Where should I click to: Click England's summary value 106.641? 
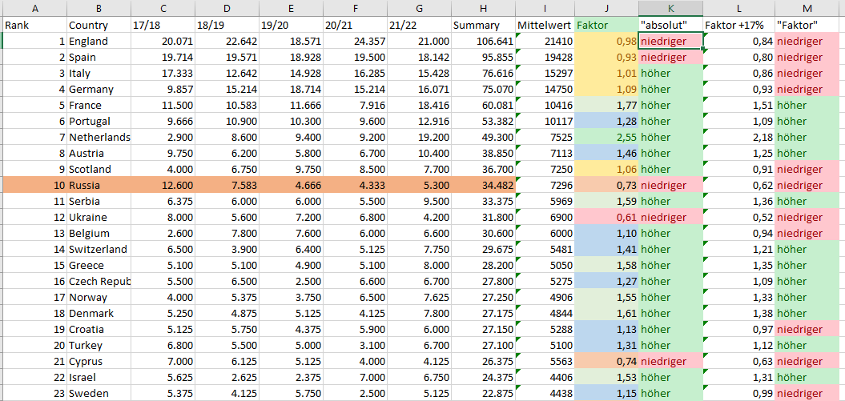click(484, 42)
